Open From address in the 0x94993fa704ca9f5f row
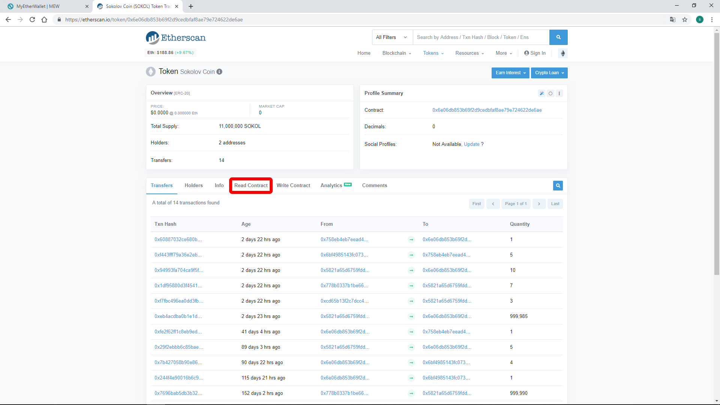720x405 pixels. tap(345, 270)
